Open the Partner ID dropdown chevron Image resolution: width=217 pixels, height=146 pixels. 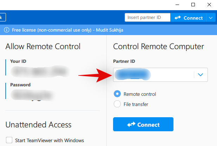(200, 75)
